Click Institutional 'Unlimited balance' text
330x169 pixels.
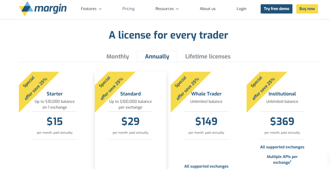coord(282,102)
